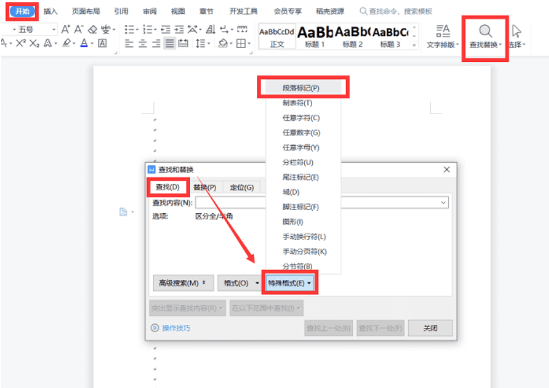Click the 关闭 button in the dialog
549x388 pixels.
pos(430,328)
